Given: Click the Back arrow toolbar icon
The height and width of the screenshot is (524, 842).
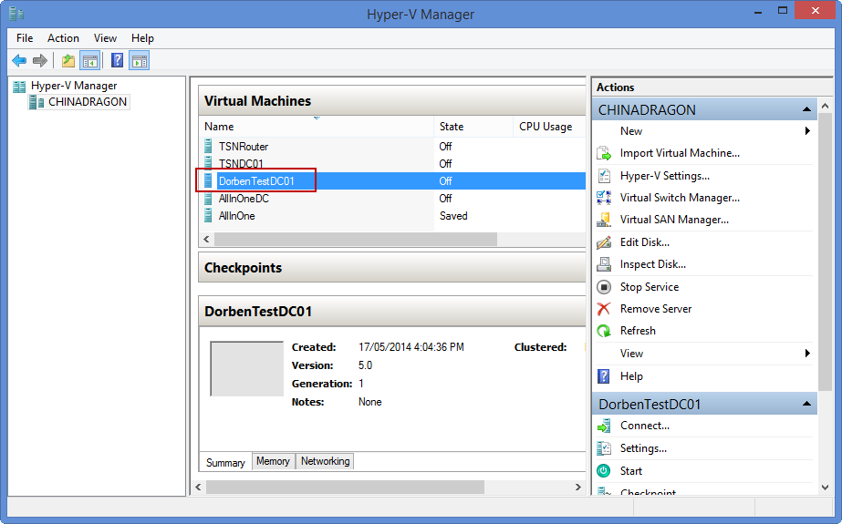Looking at the screenshot, I should click(19, 61).
